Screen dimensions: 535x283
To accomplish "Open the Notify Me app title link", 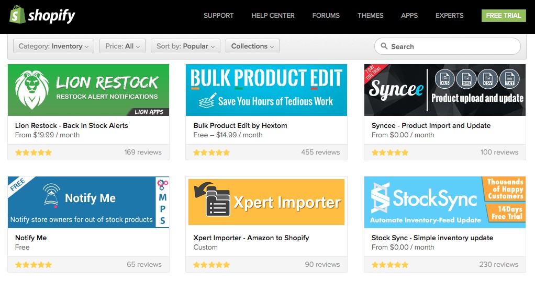I will (x=31, y=238).
